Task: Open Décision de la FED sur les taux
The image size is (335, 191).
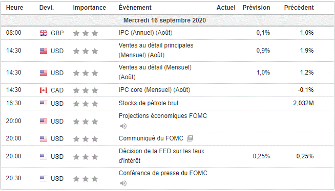Action: (x=161, y=156)
